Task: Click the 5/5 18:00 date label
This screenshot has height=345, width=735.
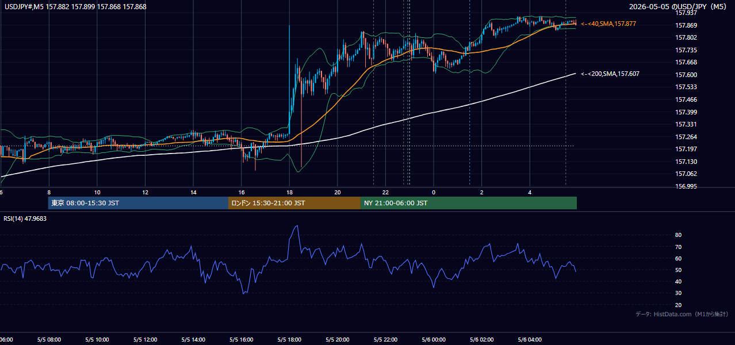Action: pos(289,340)
